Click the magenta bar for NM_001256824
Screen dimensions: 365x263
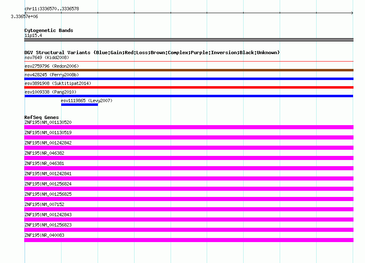[x=189, y=189]
